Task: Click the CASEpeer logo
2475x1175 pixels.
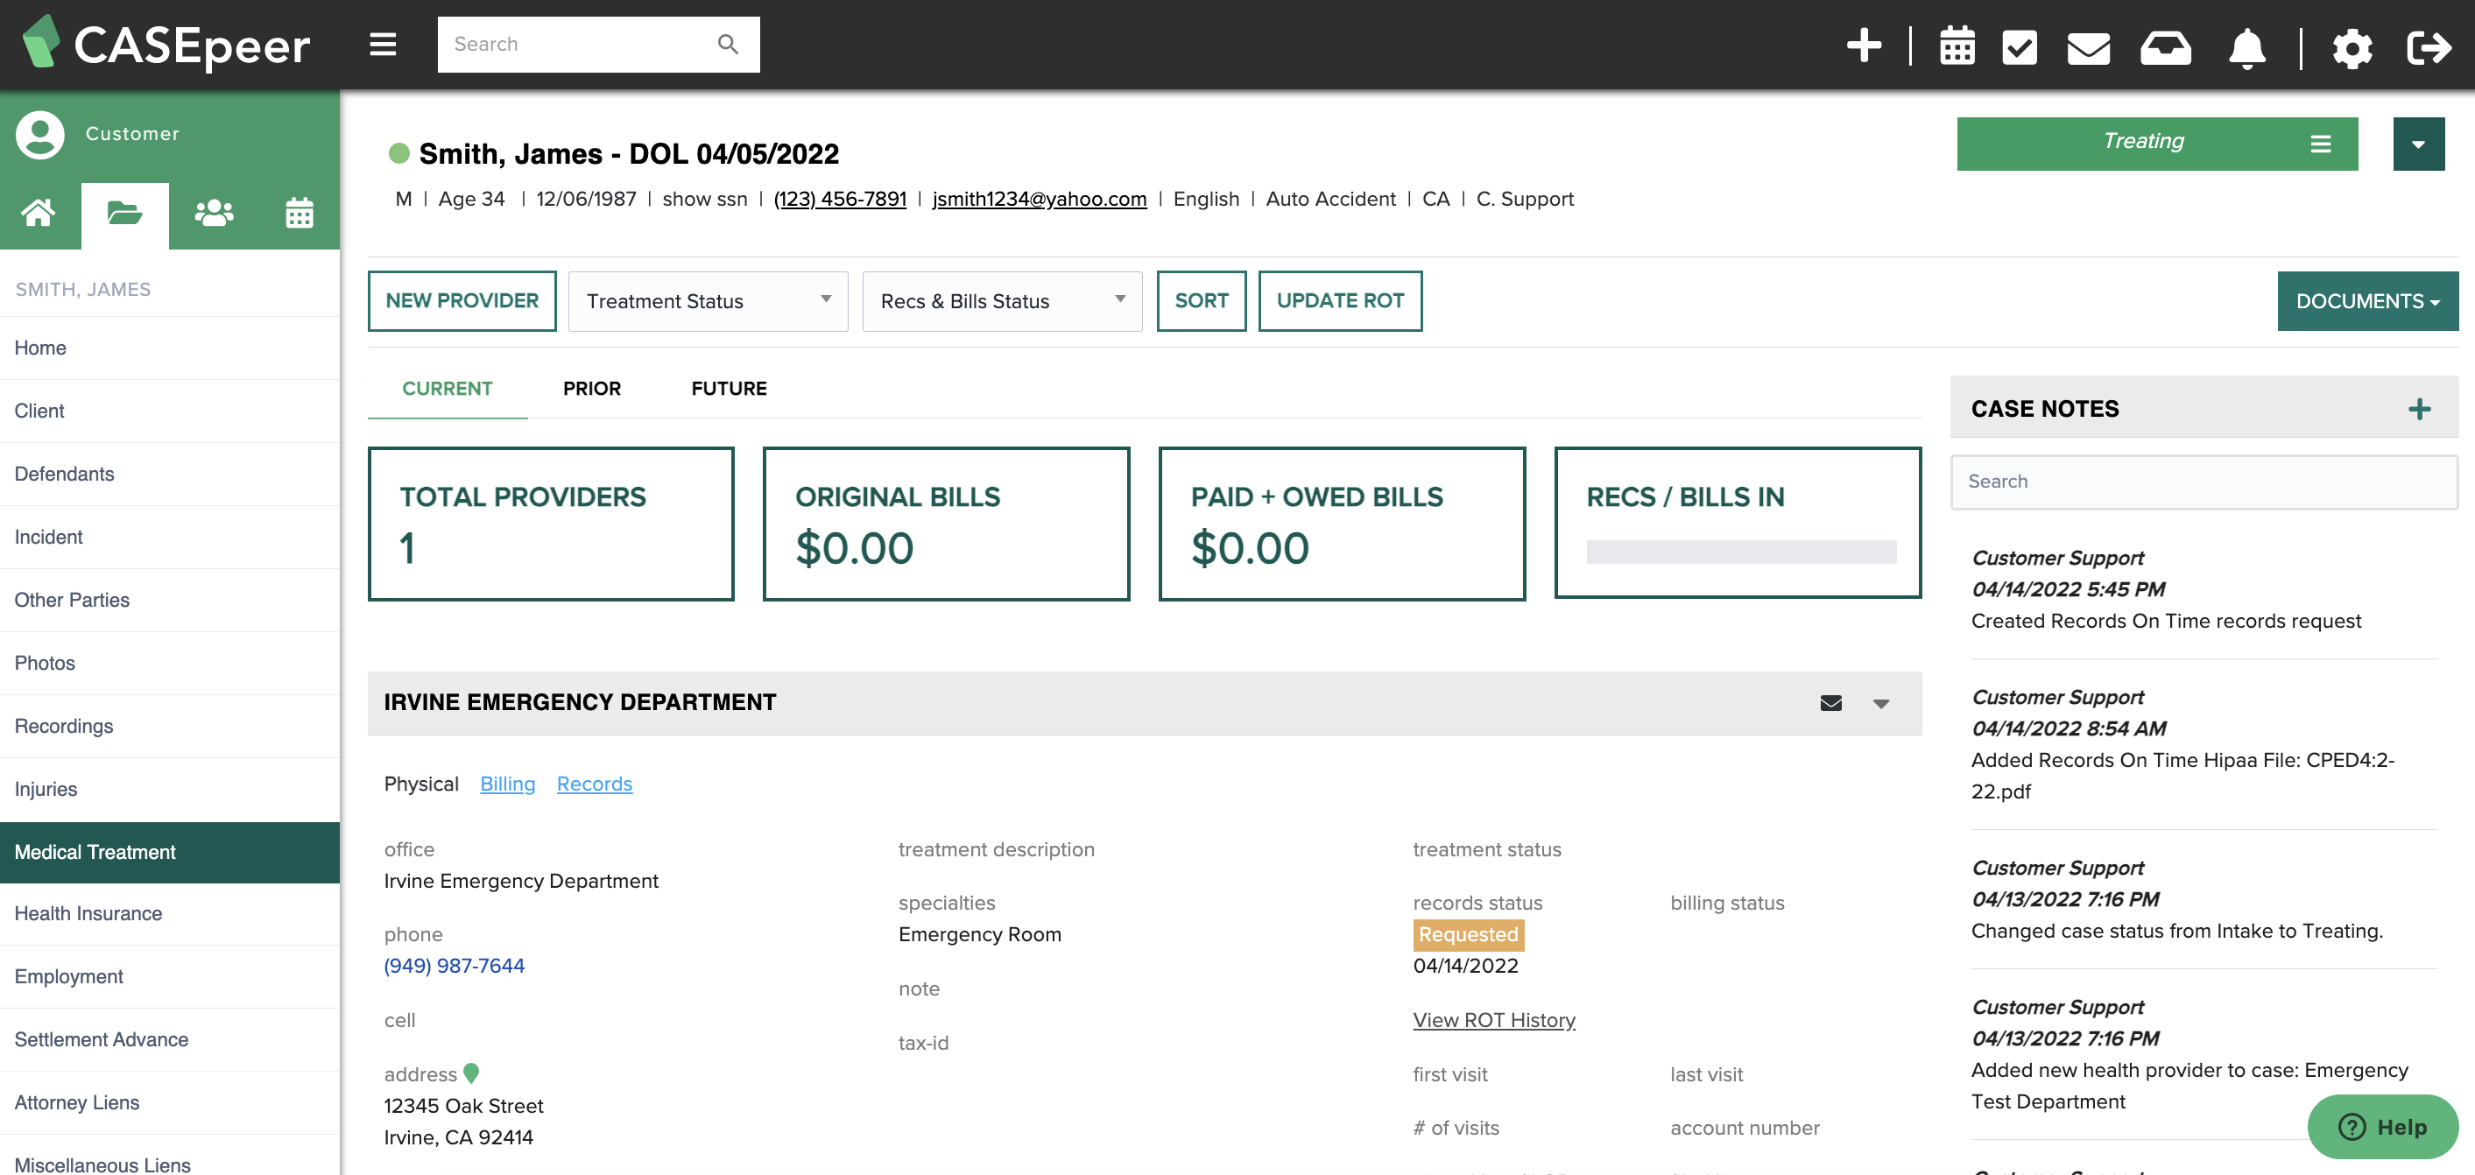Action: click(166, 44)
